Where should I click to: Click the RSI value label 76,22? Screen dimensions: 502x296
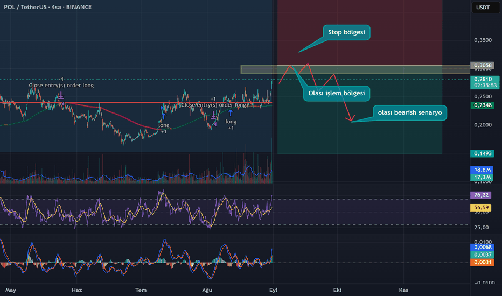tap(481, 195)
